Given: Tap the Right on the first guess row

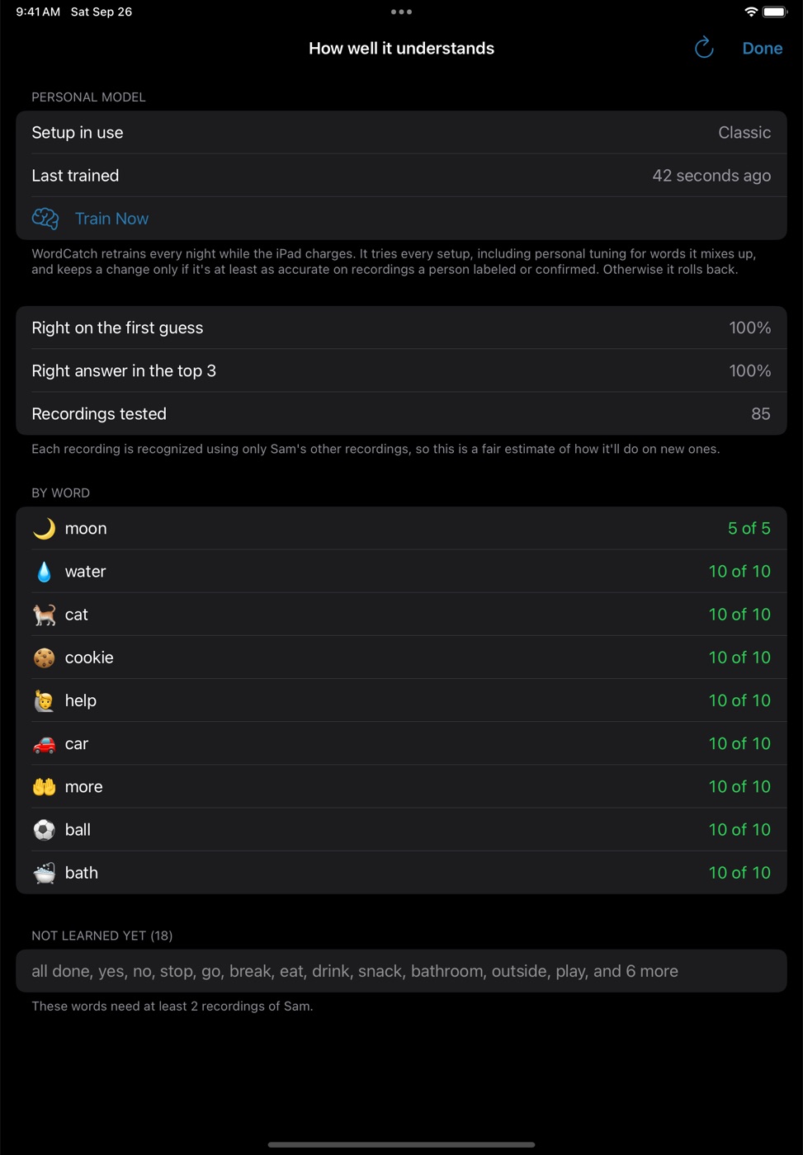Looking at the screenshot, I should [x=401, y=328].
